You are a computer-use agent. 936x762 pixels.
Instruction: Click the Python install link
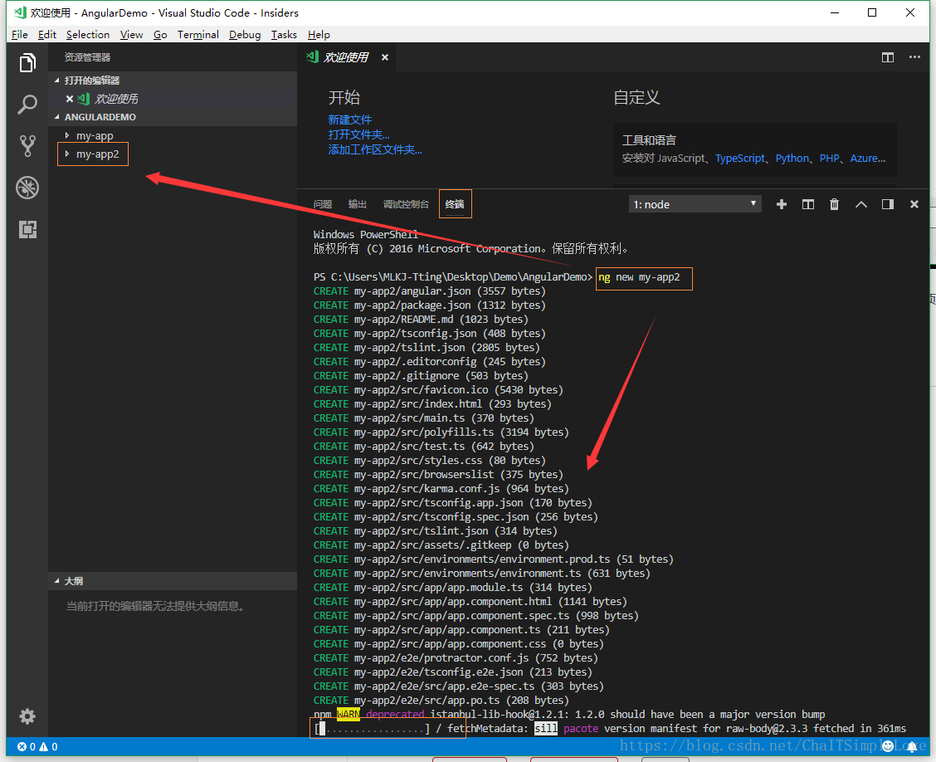coord(792,159)
